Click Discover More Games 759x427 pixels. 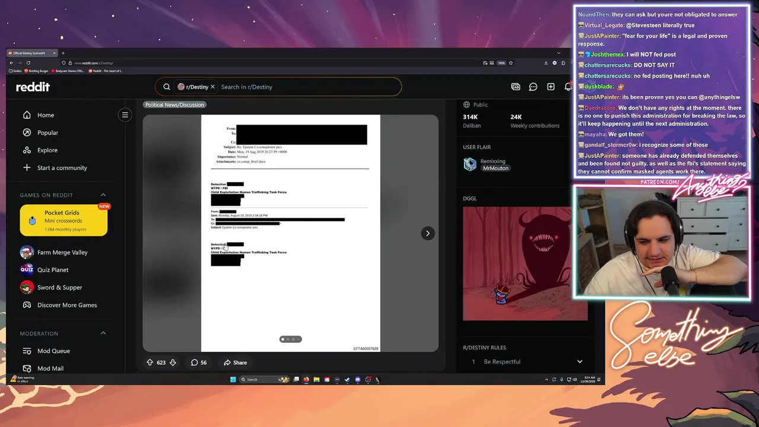point(67,305)
